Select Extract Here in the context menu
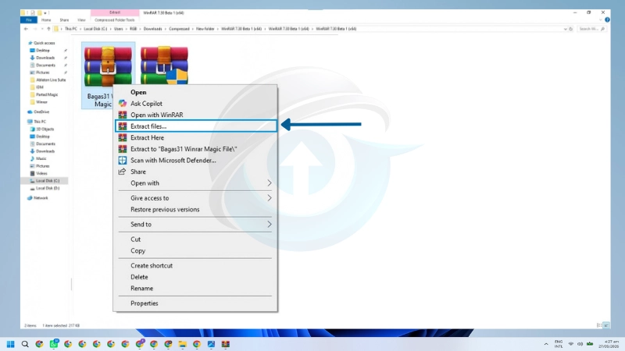The width and height of the screenshot is (625, 351). (195, 138)
